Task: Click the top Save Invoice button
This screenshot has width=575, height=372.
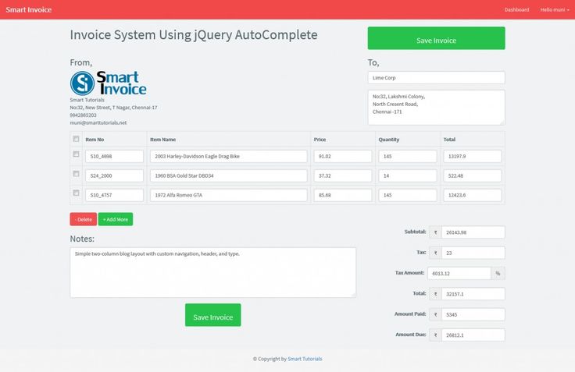Action: pyautogui.click(x=437, y=38)
